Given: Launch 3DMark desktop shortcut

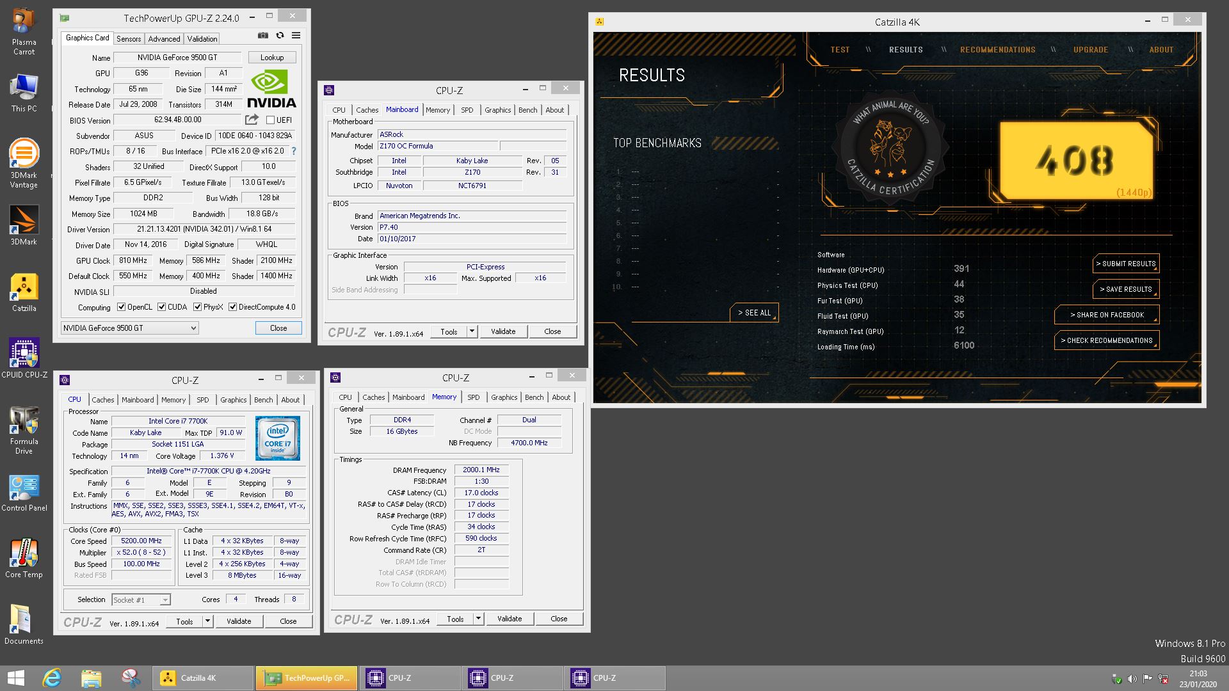Looking at the screenshot, I should point(24,225).
